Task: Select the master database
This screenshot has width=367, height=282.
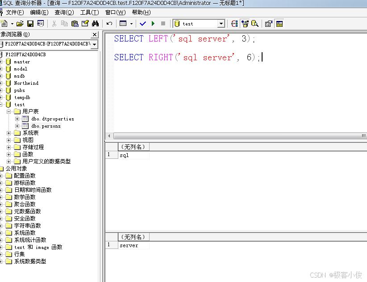Action: point(22,62)
